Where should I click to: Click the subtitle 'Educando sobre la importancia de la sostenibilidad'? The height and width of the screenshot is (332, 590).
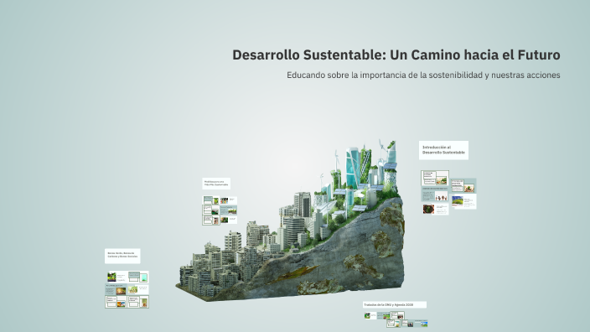pyautogui.click(x=423, y=75)
